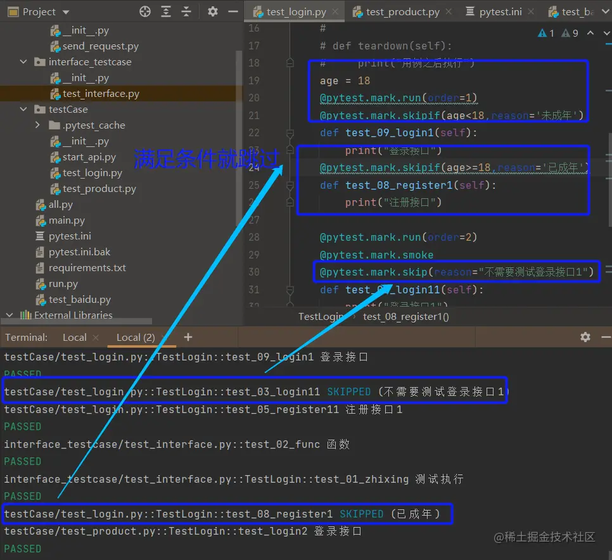Click the warnings indicator showing 1
The image size is (612, 560).
545,34
